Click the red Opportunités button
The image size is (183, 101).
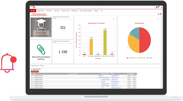click(35, 72)
